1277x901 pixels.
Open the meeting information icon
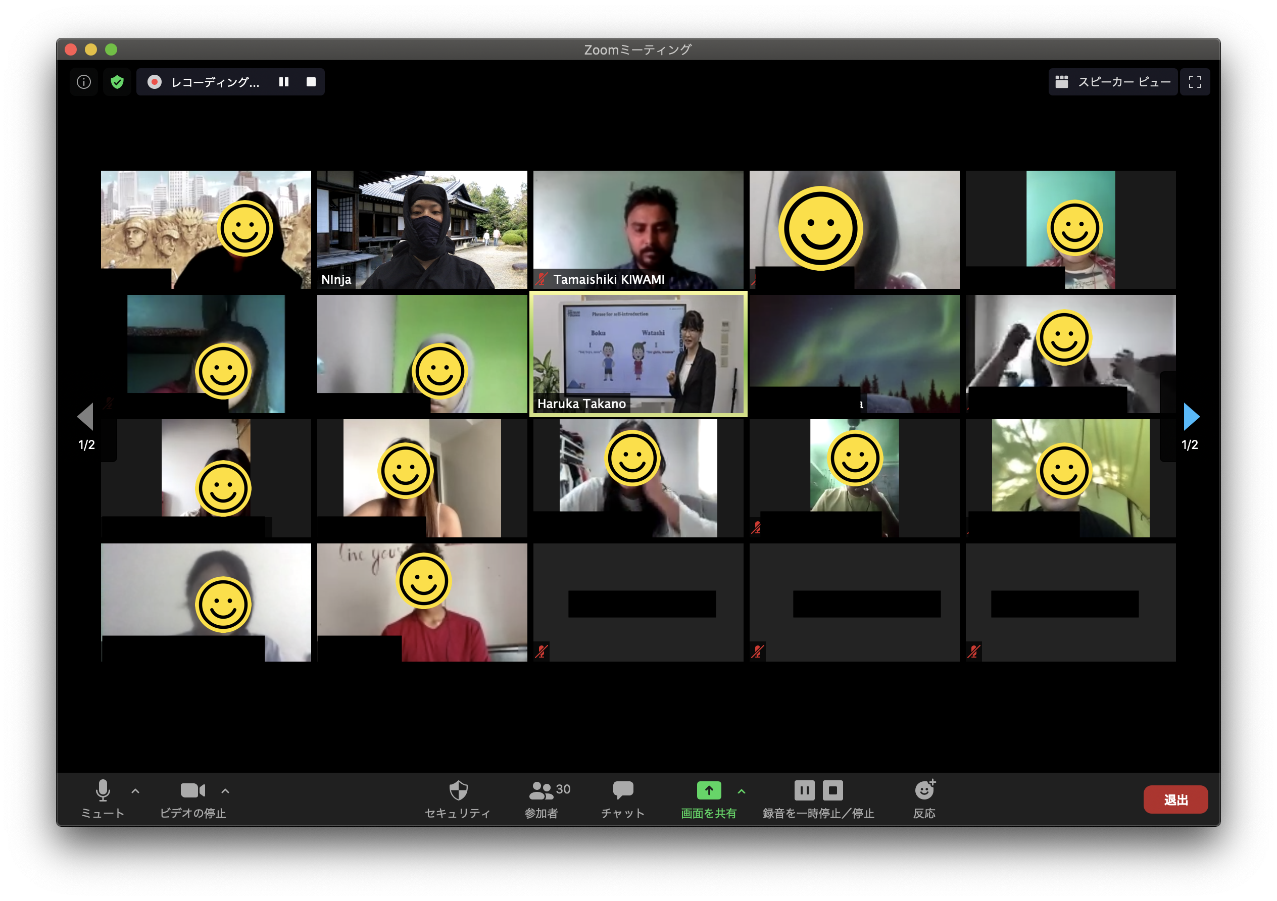83,82
